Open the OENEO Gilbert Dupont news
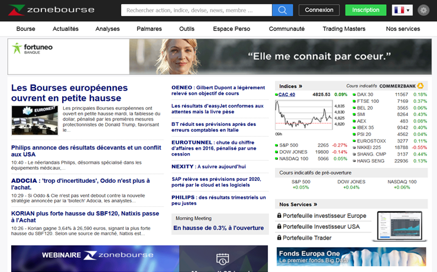437x272 pixels. tap(218, 90)
